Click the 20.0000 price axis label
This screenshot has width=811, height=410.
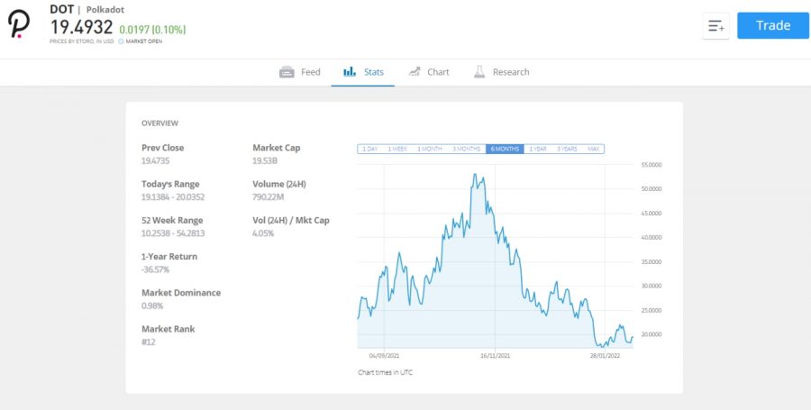pyautogui.click(x=651, y=334)
